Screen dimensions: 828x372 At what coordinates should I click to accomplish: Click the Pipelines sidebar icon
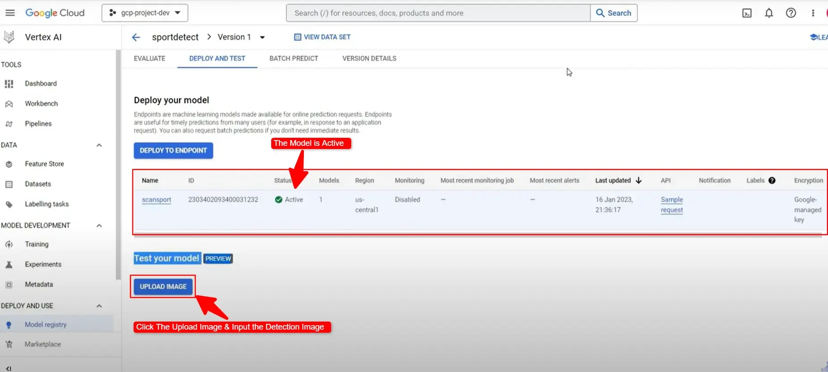[9, 124]
